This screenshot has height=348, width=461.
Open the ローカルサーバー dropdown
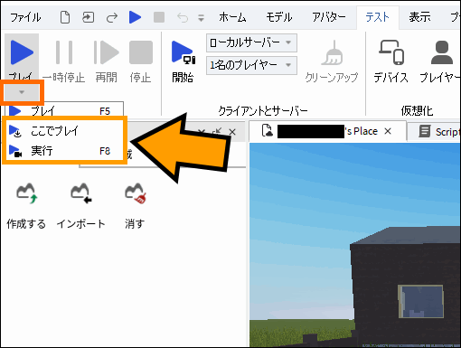[251, 42]
